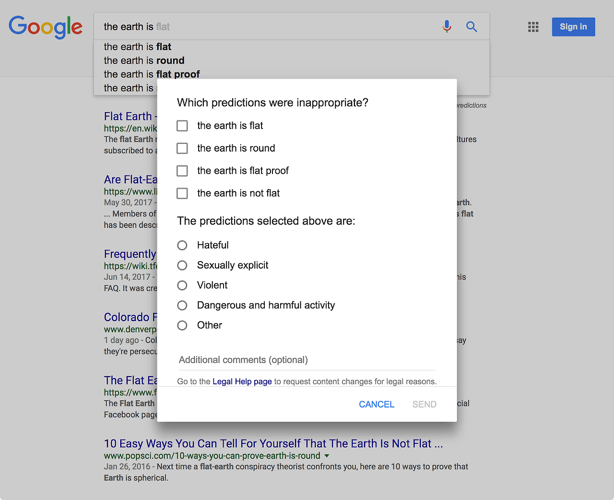Open the Google apps grid icon
The image size is (614, 500).
pyautogui.click(x=533, y=27)
